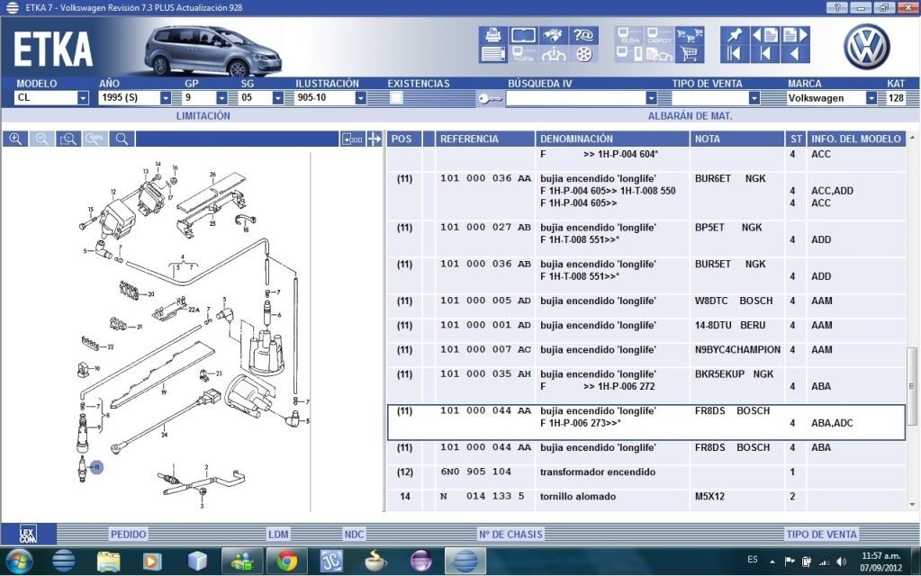The width and height of the screenshot is (921, 576).
Task: Click the zoom out magnifier above illustration
Action: coord(41,139)
